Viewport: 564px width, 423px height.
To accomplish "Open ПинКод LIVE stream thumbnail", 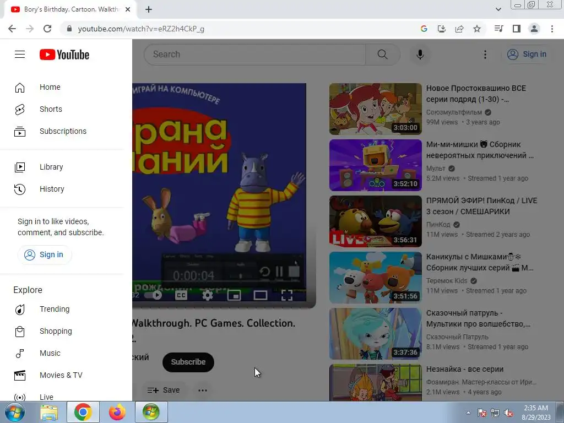I will pyautogui.click(x=376, y=221).
